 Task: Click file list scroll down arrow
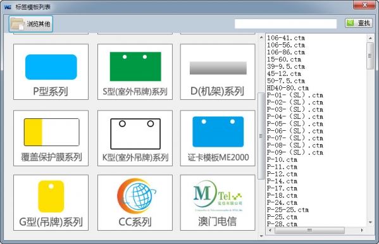coord(370,223)
